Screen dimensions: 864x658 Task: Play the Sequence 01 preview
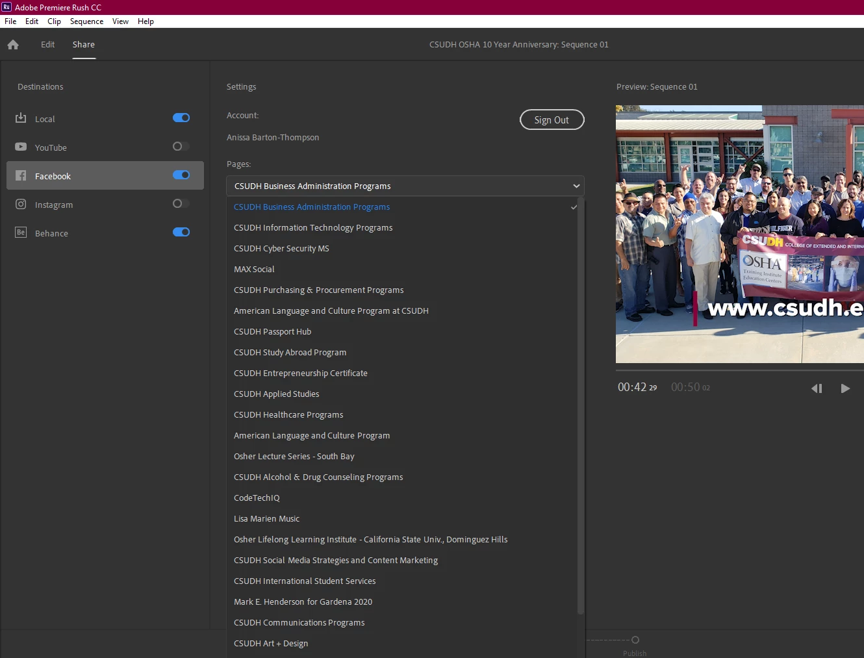(845, 388)
